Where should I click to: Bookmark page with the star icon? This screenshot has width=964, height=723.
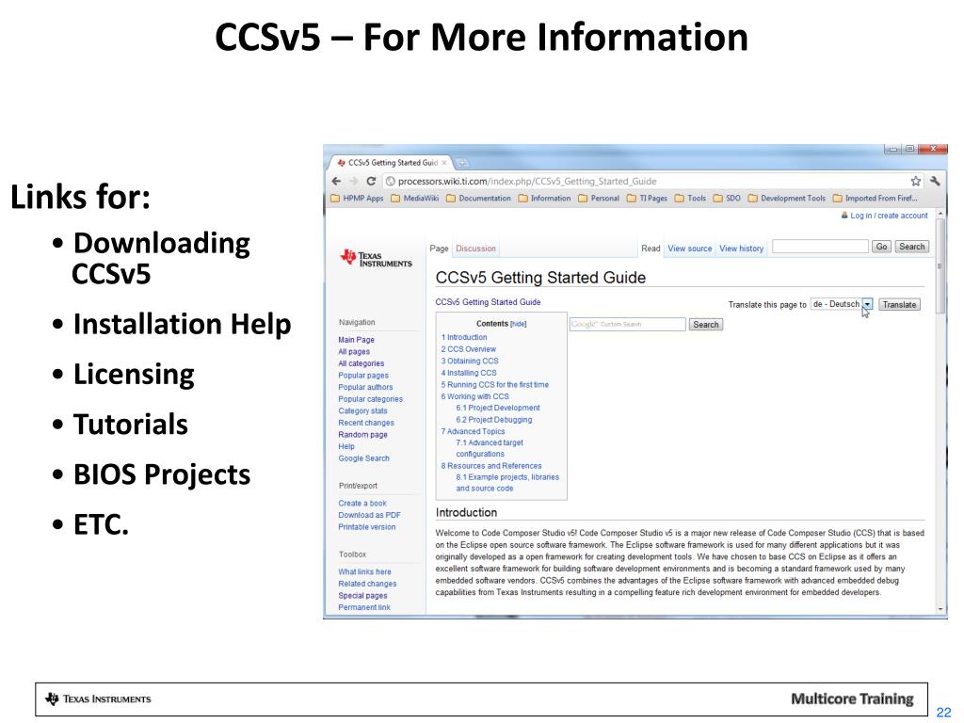click(915, 182)
